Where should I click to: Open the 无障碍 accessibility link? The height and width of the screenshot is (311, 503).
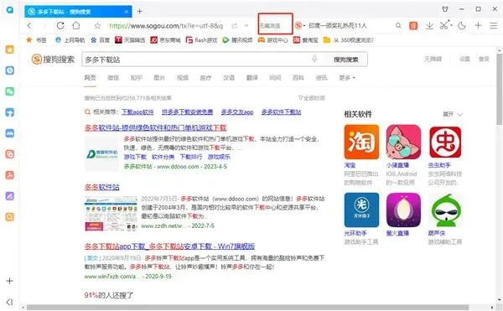[433, 59]
